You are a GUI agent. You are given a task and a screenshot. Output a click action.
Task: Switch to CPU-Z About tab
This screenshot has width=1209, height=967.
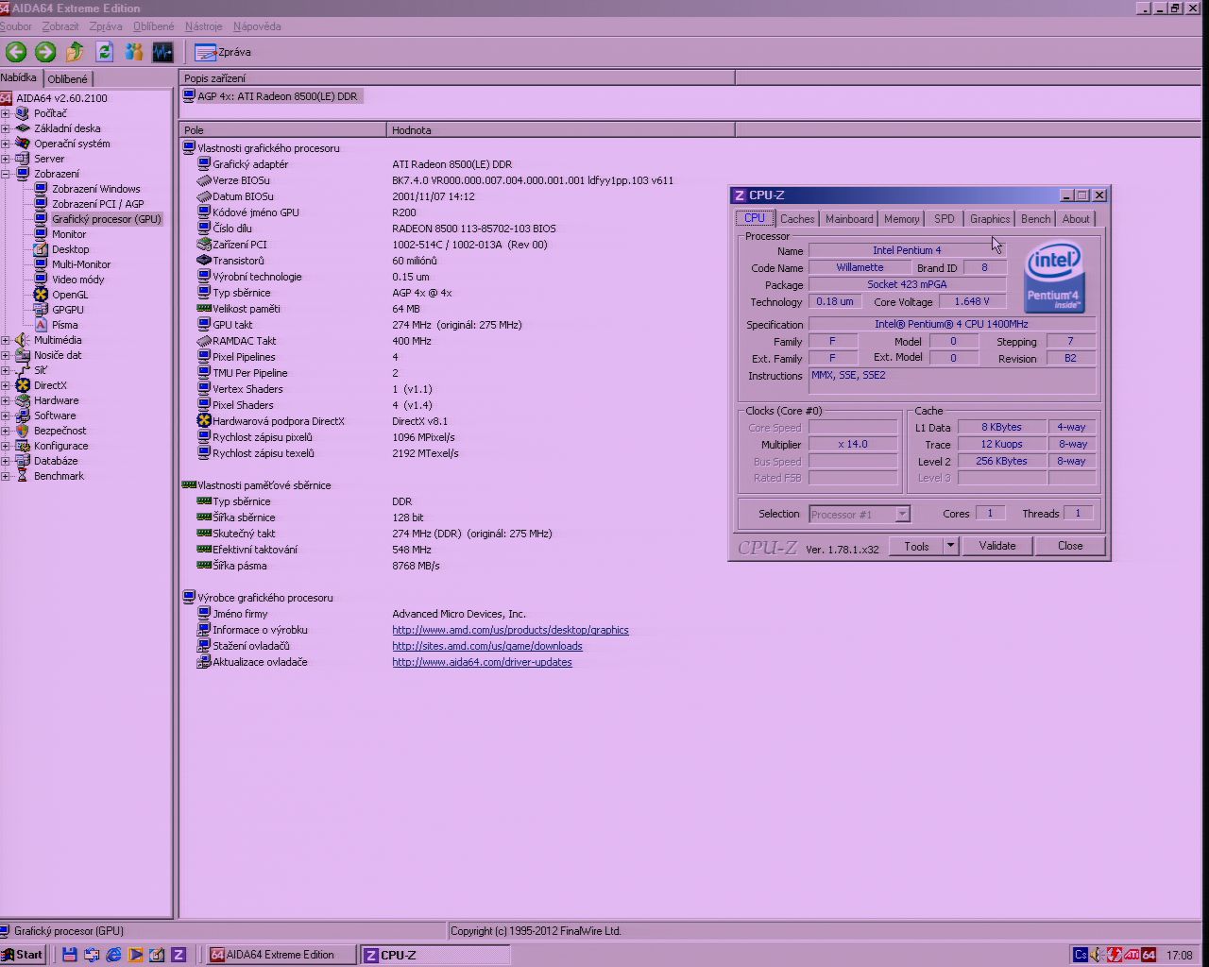click(x=1076, y=219)
